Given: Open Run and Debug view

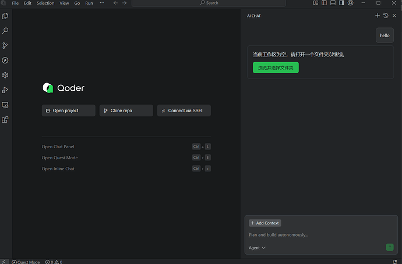Looking at the screenshot, I should [5, 90].
